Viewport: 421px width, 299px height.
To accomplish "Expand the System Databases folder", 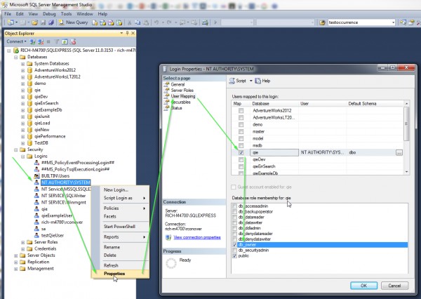I will [x=23, y=64].
